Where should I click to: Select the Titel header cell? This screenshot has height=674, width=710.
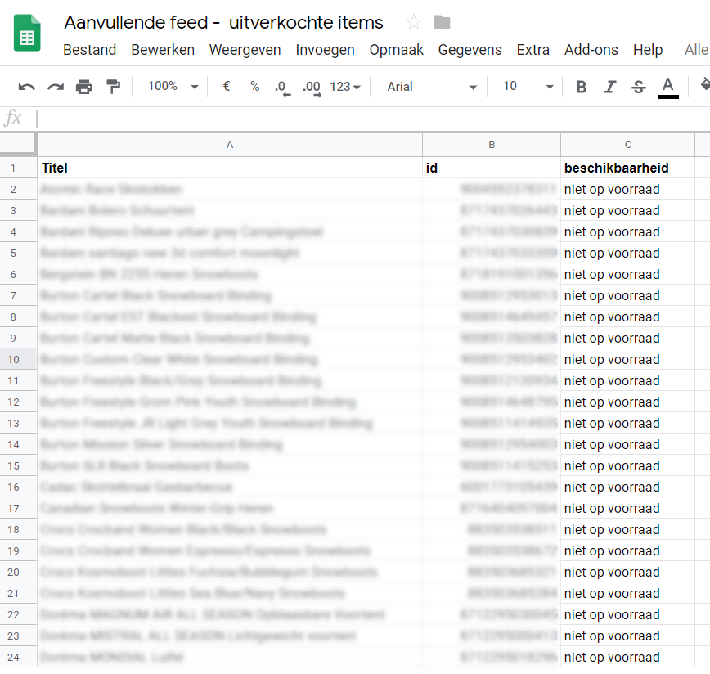pos(230,168)
